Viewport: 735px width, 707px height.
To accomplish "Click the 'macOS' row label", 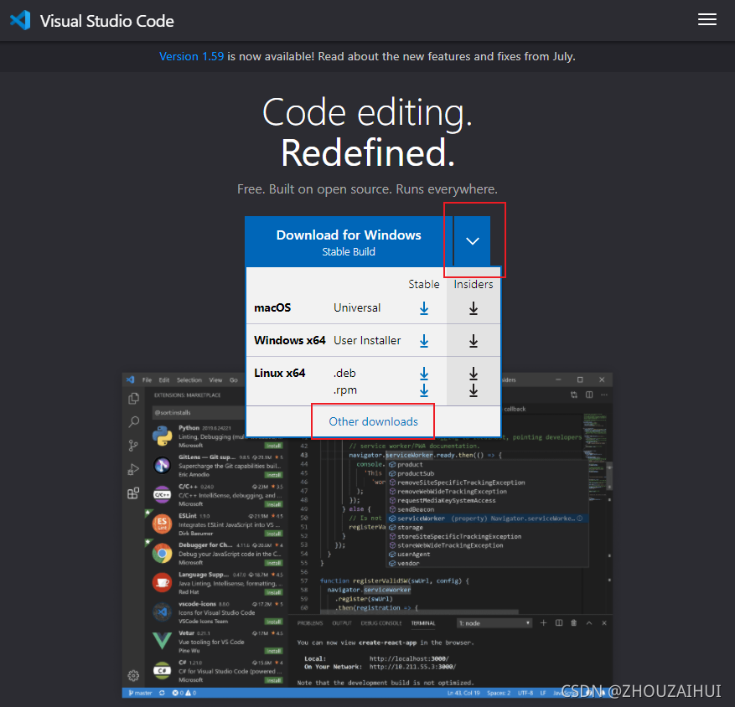I will 272,307.
